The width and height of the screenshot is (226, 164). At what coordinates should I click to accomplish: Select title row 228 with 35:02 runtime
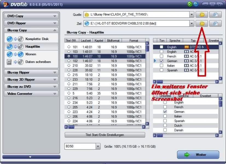pyautogui.click(x=105, y=70)
